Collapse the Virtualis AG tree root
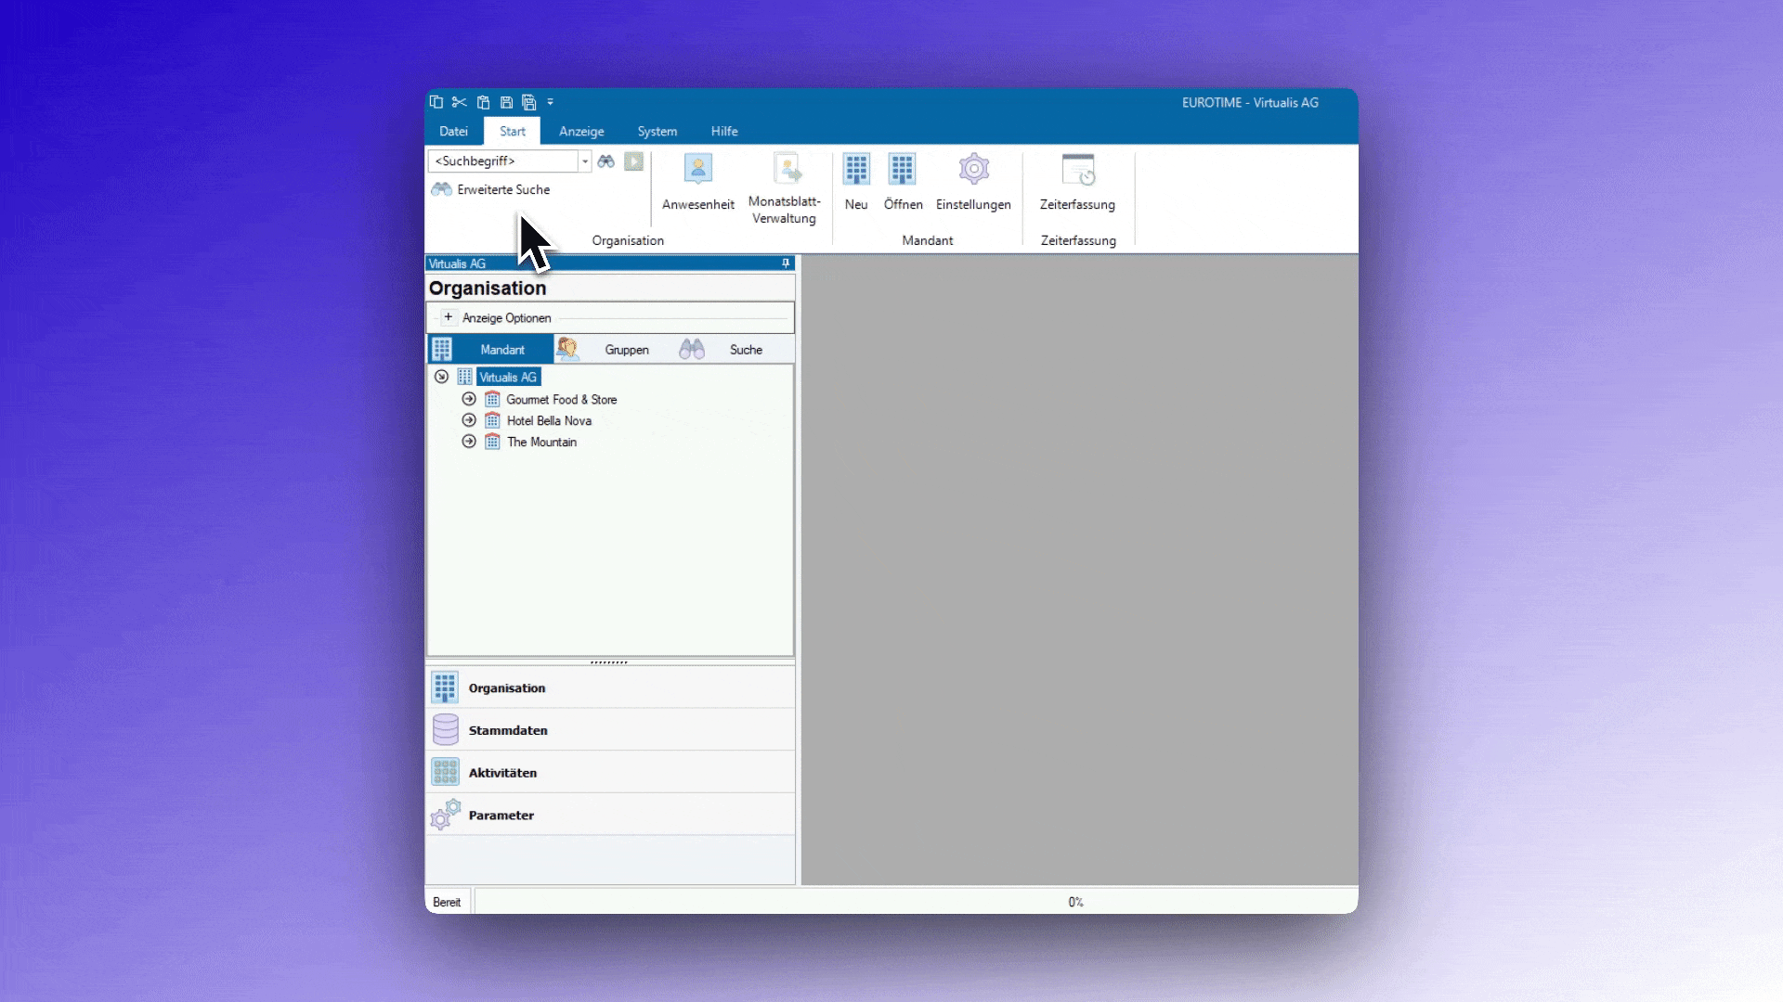The width and height of the screenshot is (1783, 1002). click(442, 377)
